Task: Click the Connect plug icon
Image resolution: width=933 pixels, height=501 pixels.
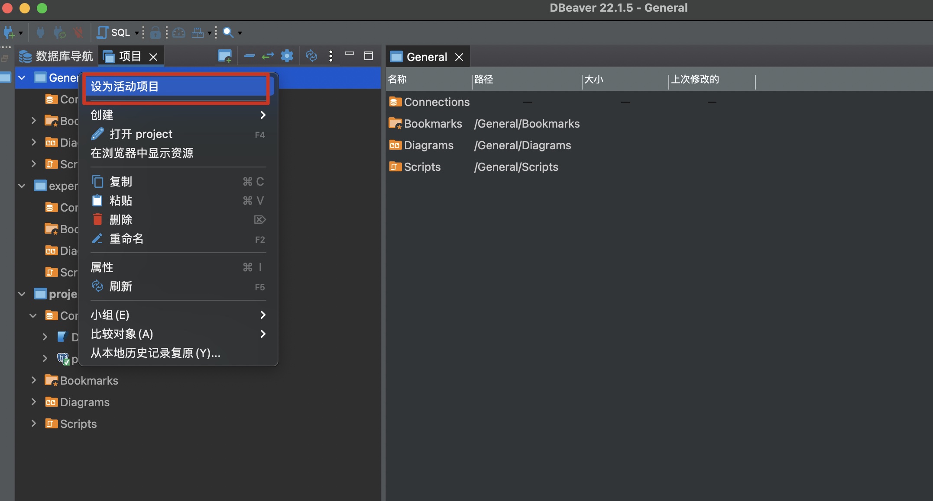Action: click(40, 32)
